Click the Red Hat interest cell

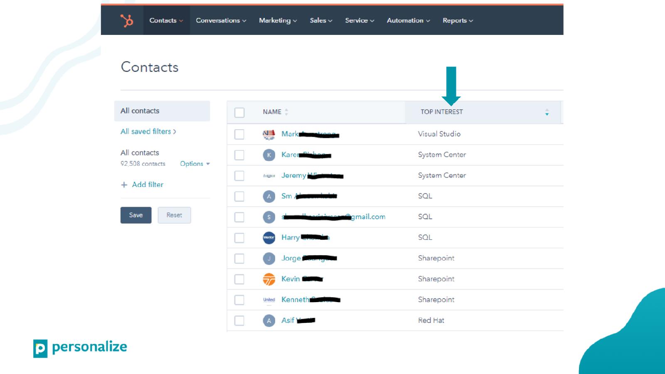tap(431, 321)
